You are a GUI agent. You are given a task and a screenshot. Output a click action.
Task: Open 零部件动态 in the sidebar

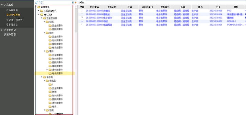coord(12,25)
